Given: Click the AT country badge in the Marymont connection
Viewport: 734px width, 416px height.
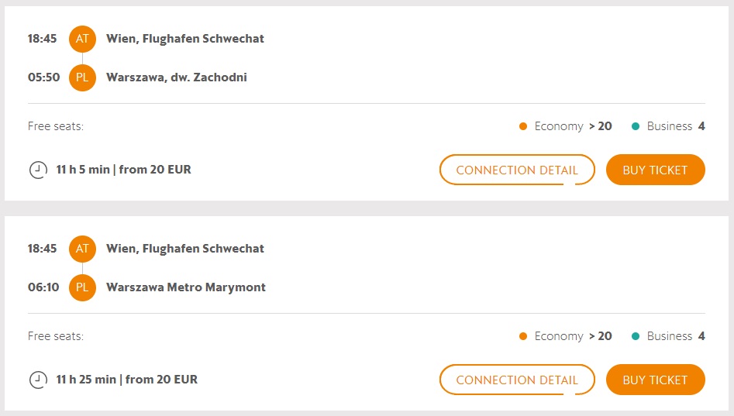Looking at the screenshot, I should pos(82,249).
